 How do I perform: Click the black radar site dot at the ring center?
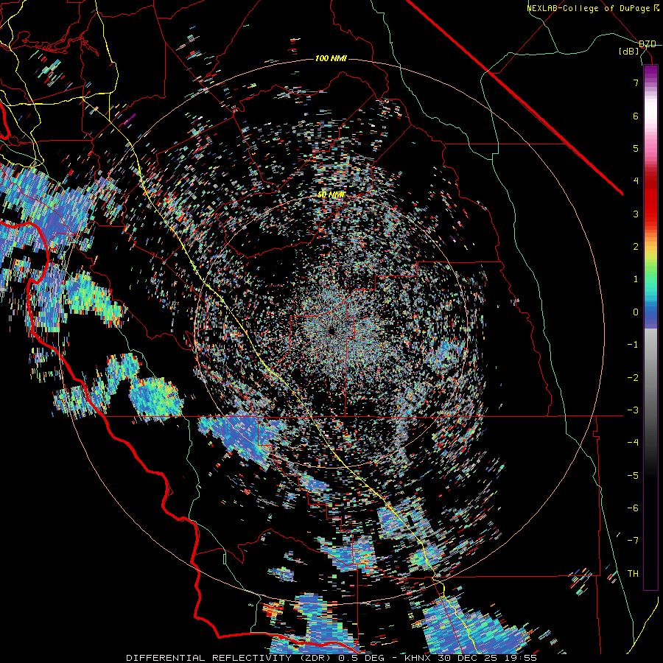tap(331, 330)
